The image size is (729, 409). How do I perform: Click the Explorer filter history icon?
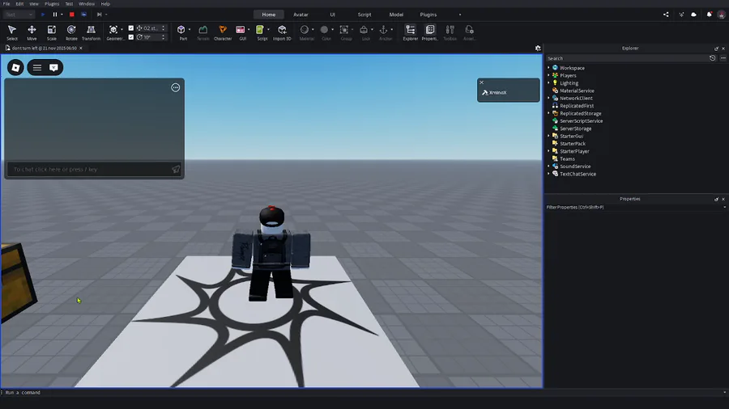(x=712, y=58)
